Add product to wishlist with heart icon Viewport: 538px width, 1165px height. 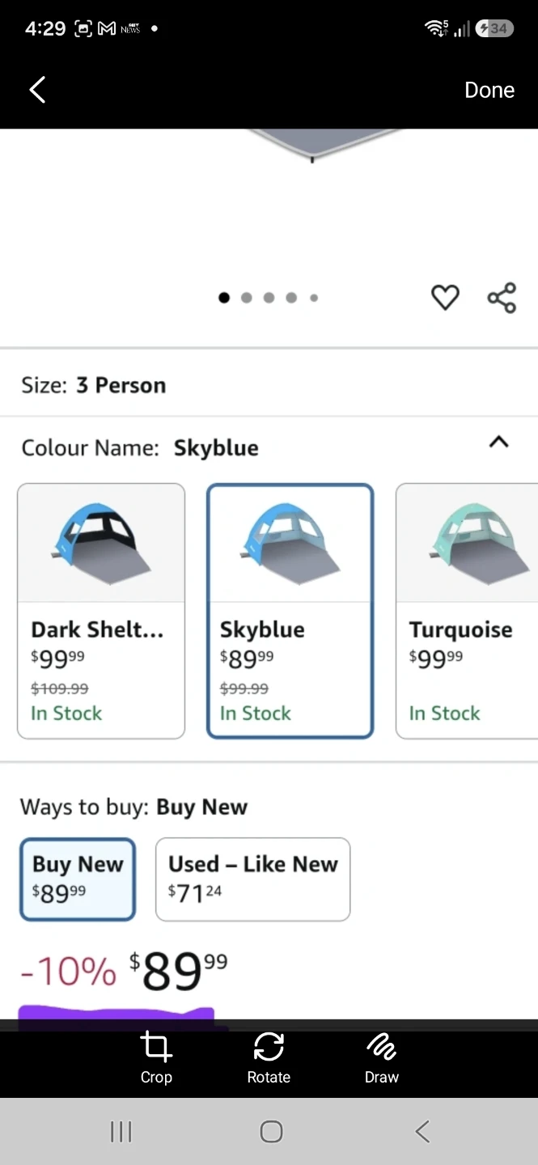pyautogui.click(x=445, y=298)
